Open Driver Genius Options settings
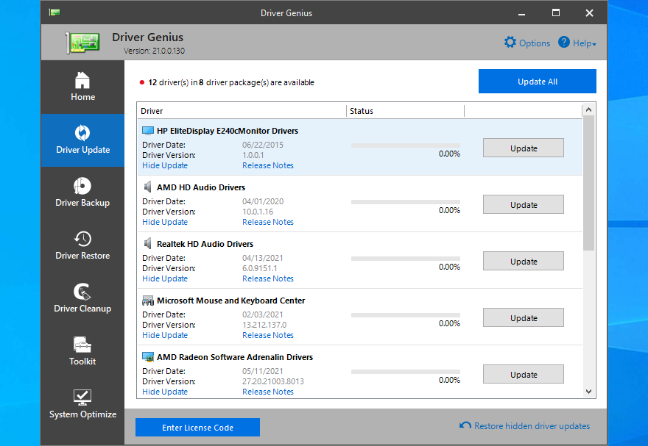The width and height of the screenshot is (648, 446). pyautogui.click(x=526, y=43)
